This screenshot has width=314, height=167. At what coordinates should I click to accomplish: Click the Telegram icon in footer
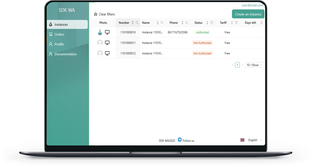tap(180, 140)
